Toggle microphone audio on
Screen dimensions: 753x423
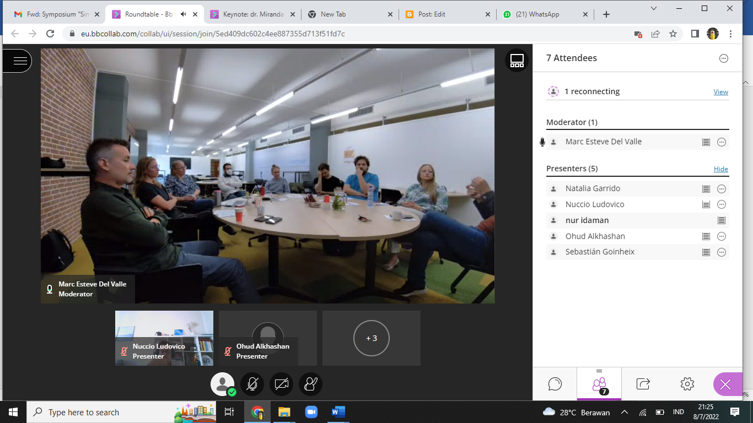(x=252, y=384)
